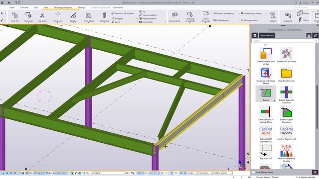Toggle Show hidden items checkbox
Image resolution: width=319 pixels, height=179 pixels.
(254, 173)
